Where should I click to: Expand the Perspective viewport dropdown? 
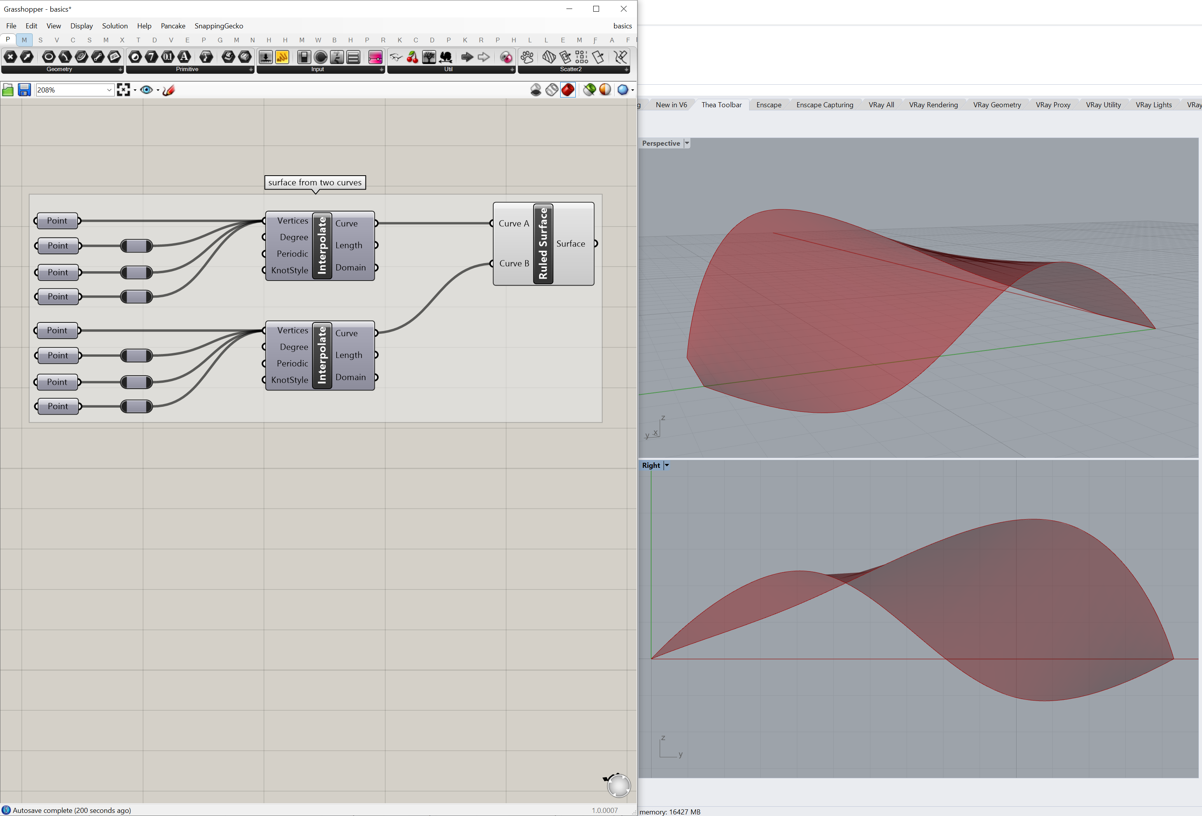tap(687, 143)
